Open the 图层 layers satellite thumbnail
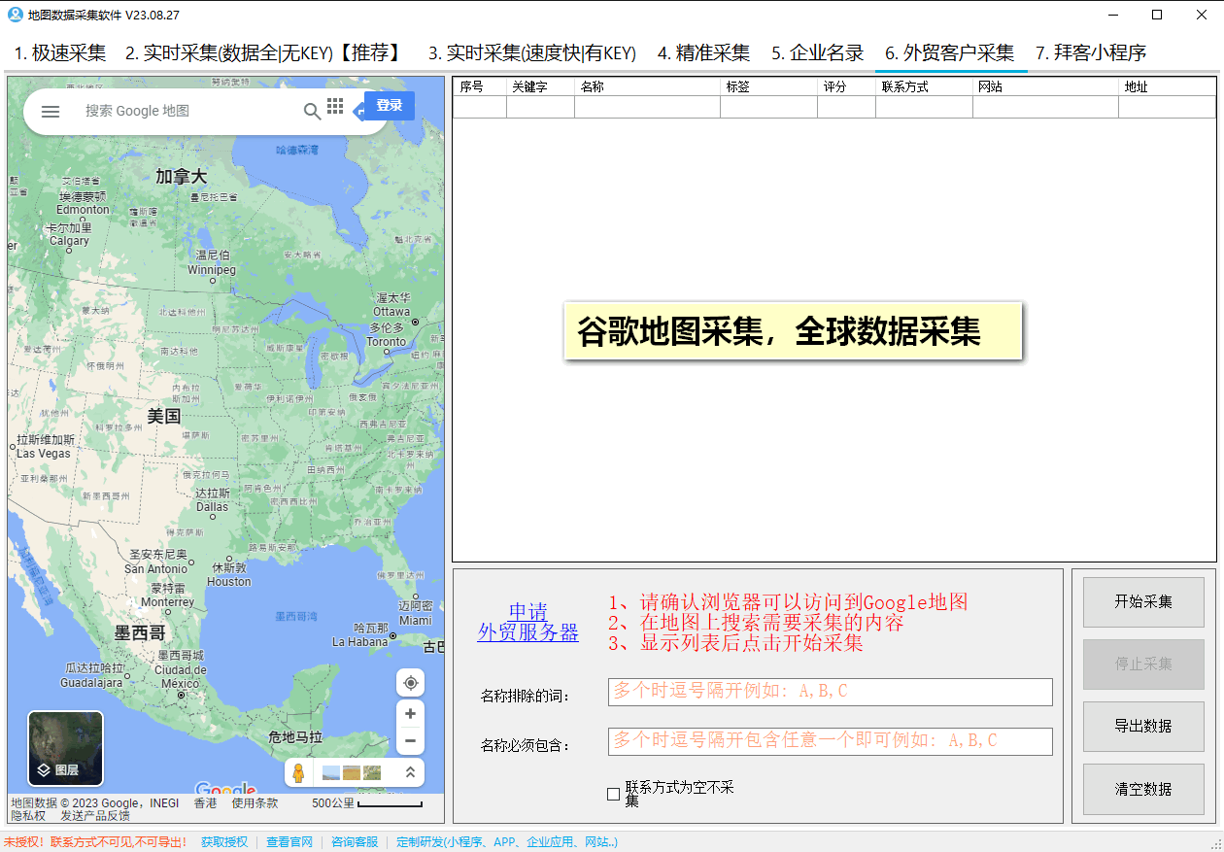The image size is (1224, 852). click(65, 748)
